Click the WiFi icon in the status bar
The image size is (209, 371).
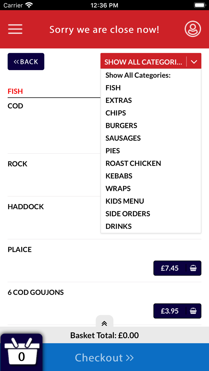click(x=29, y=5)
